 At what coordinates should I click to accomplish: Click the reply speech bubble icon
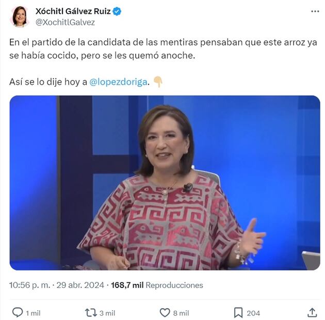pos(18,312)
